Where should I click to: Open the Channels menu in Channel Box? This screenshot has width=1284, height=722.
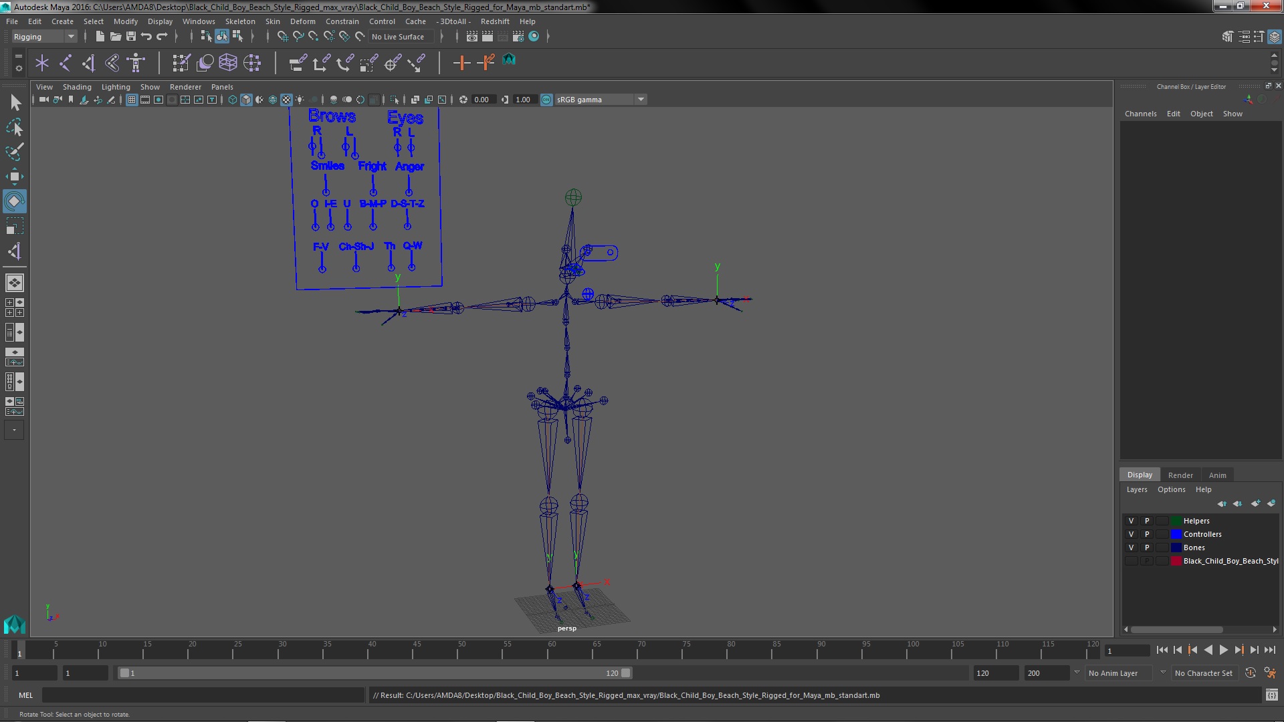[x=1140, y=114]
